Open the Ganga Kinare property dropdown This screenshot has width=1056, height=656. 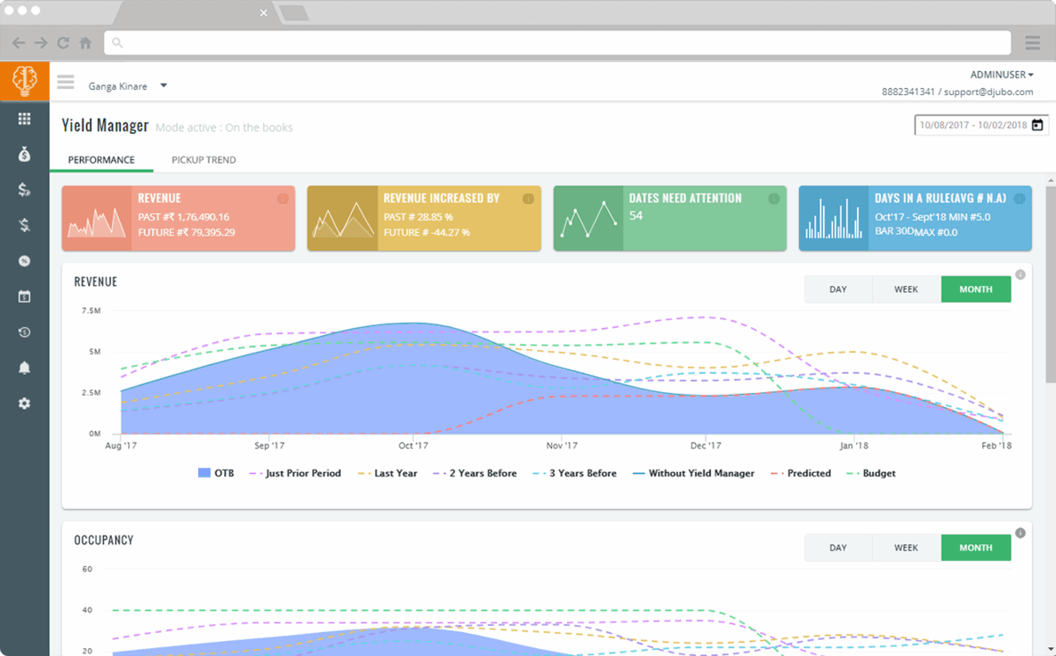tap(128, 86)
